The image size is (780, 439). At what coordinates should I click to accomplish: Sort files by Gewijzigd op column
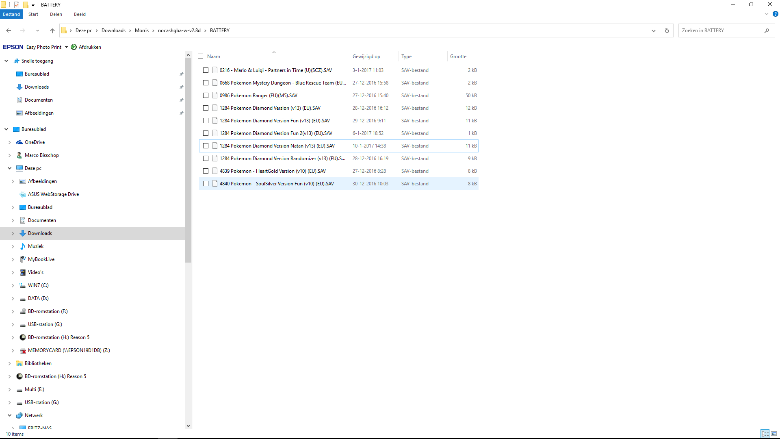coord(366,57)
